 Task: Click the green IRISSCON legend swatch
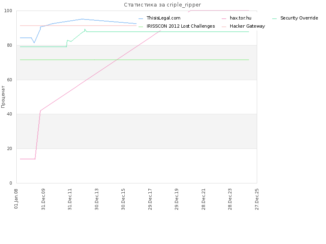(x=141, y=27)
